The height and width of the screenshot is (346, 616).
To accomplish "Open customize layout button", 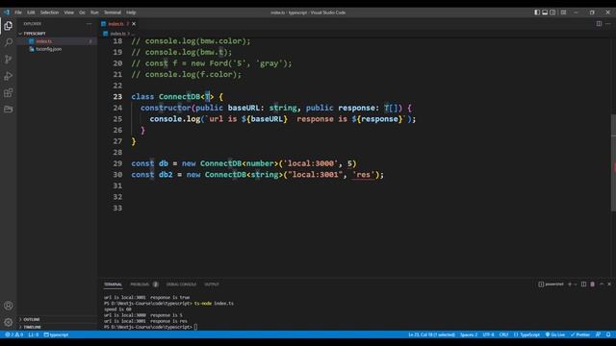I will [563, 12].
